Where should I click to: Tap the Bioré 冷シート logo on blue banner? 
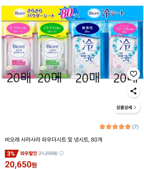[x=107, y=13]
